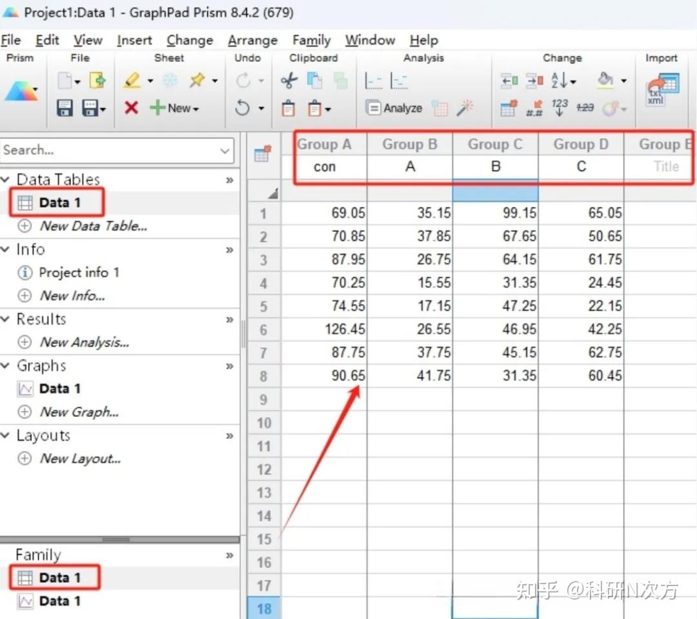Open the undo history dropdown arrow

[x=261, y=108]
